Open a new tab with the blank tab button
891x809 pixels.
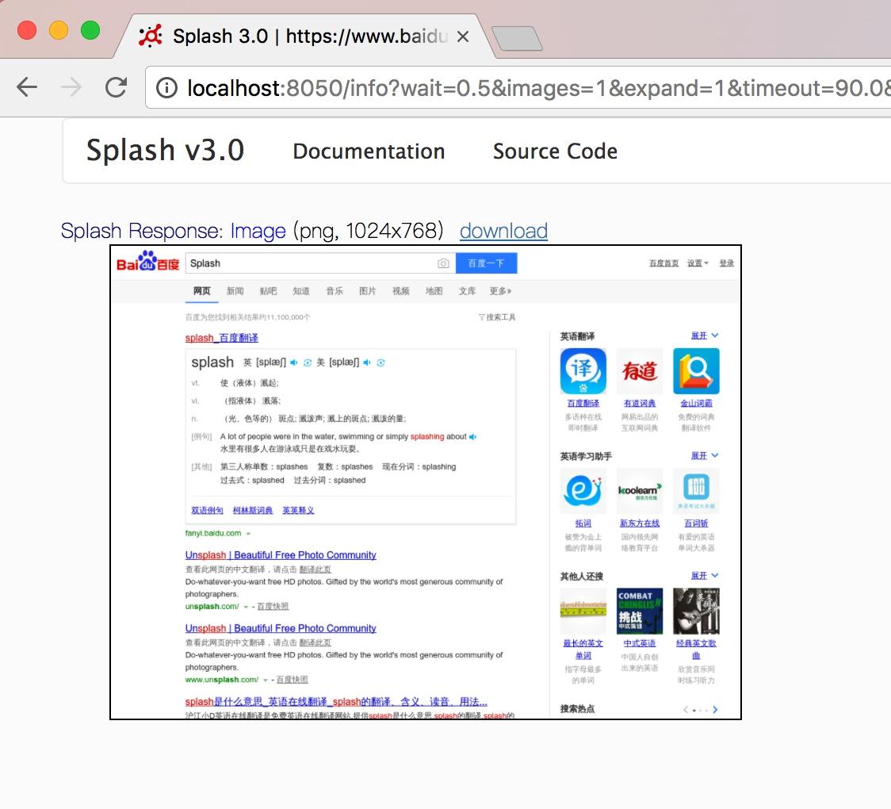click(516, 38)
